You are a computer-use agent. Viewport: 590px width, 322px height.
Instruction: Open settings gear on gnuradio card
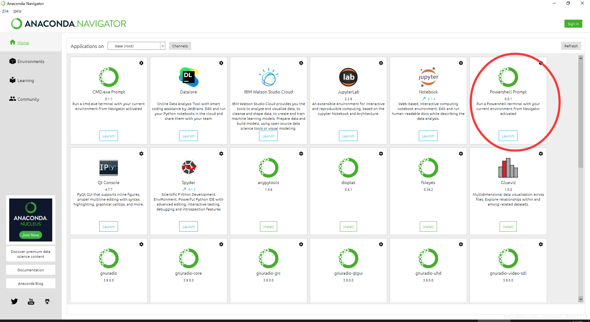(141, 244)
